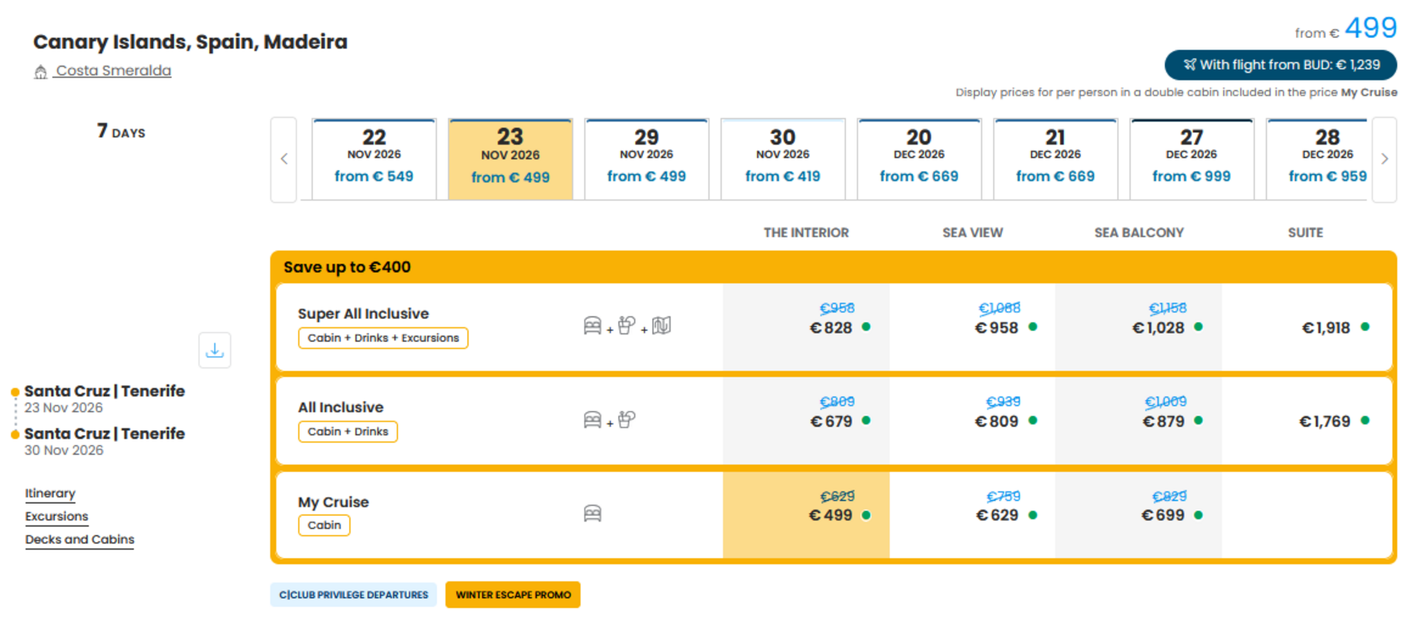Click the cabin bed icon in My Cruise row
This screenshot has height=619, width=1407.
(x=592, y=513)
